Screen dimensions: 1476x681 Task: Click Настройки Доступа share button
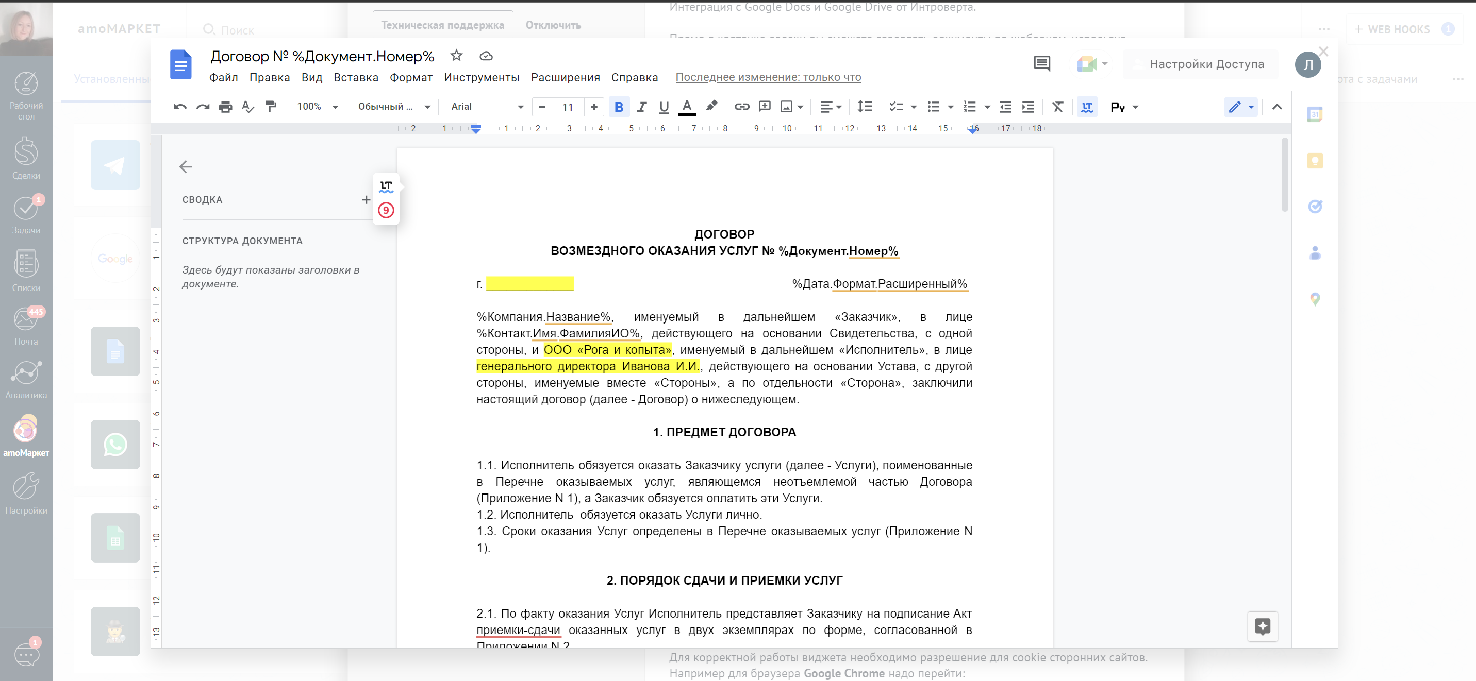[x=1200, y=64]
